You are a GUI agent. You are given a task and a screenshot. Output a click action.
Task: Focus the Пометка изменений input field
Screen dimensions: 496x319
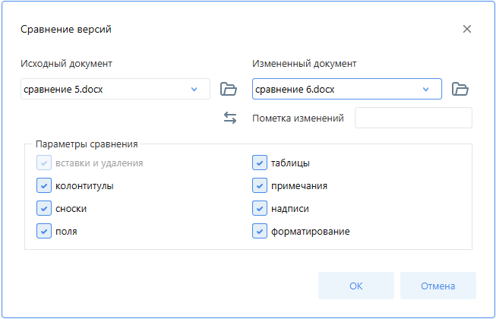(x=413, y=118)
